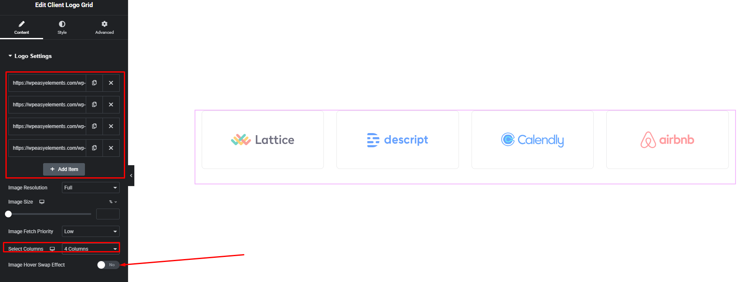The image size is (746, 282).
Task: Click responsive device icon beside Select Columns
Action: click(52, 249)
